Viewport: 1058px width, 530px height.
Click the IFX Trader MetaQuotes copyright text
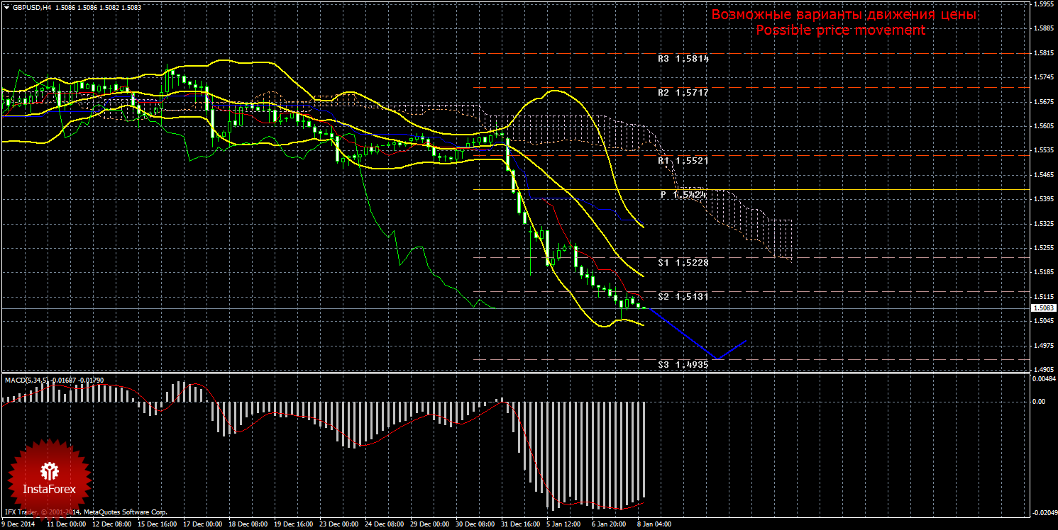pos(85,511)
